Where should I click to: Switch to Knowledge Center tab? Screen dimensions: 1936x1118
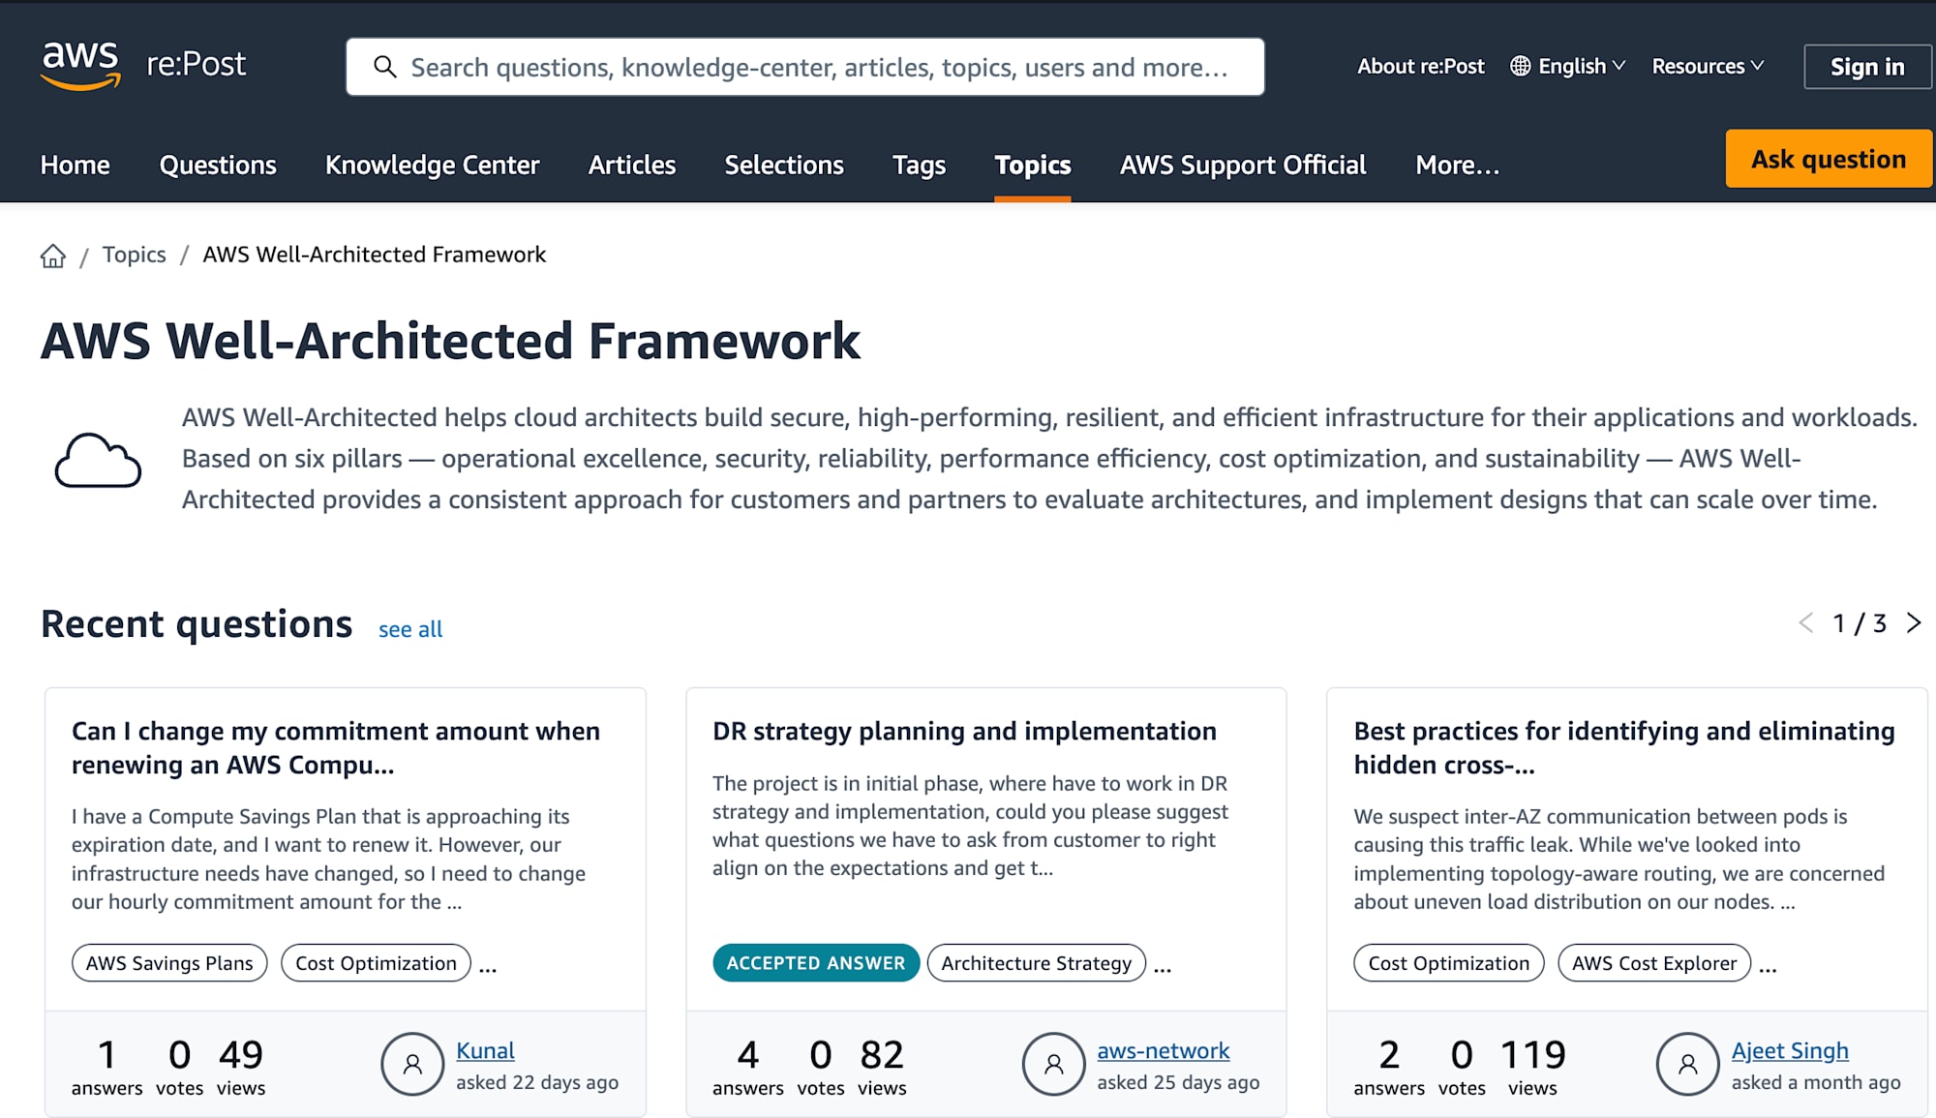tap(432, 165)
